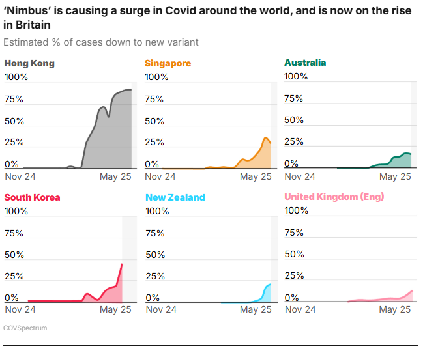
Task: Click the 'Nimbus' chart headline text
Action: pyautogui.click(x=209, y=17)
